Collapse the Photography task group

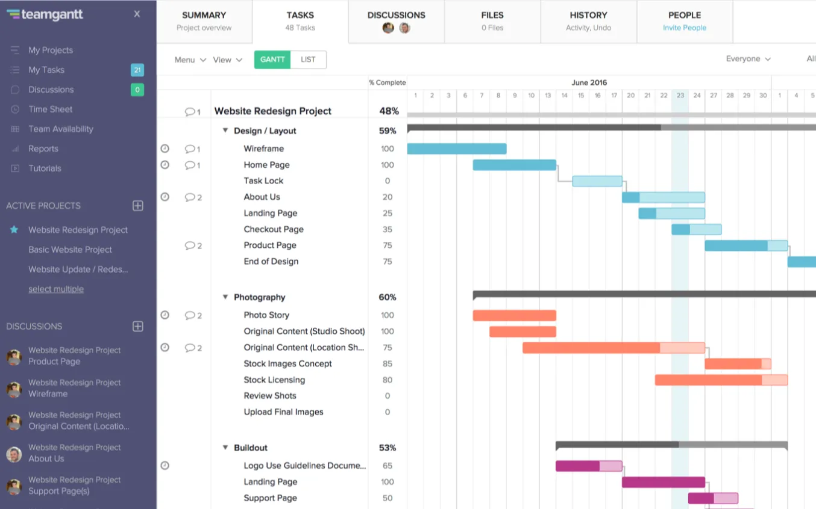pos(225,297)
